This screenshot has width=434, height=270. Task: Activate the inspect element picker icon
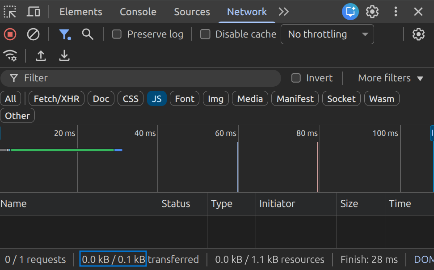coord(10,12)
